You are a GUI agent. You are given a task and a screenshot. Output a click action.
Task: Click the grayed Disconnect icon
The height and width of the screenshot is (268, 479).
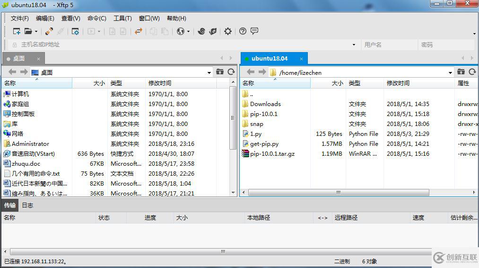[61, 31]
